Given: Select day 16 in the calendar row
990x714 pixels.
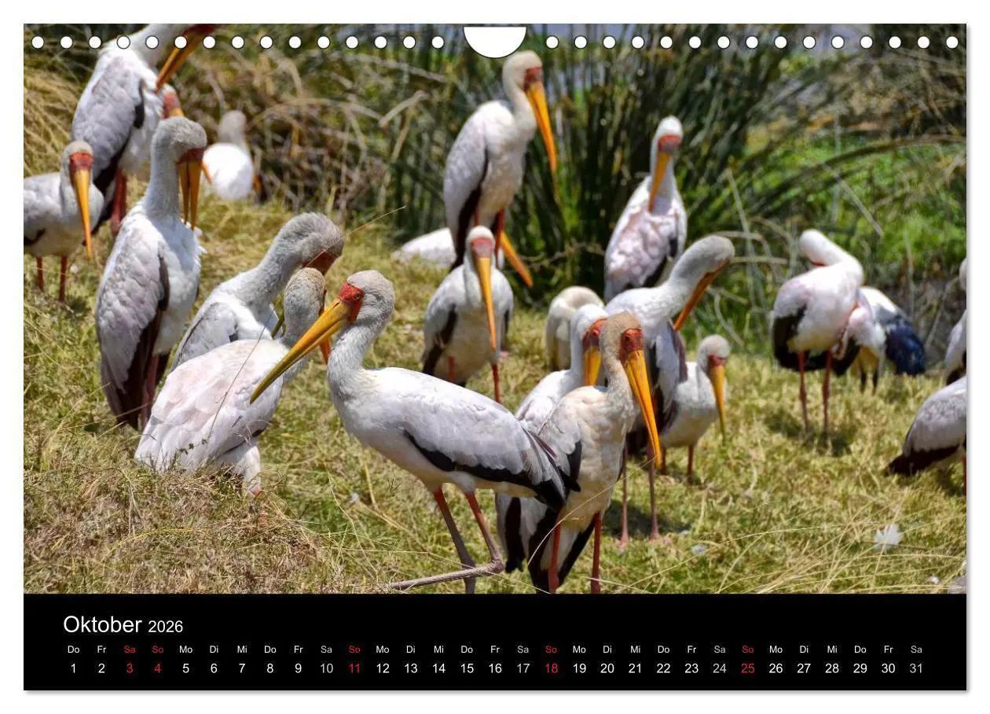Looking at the screenshot, I should pyautogui.click(x=495, y=668).
